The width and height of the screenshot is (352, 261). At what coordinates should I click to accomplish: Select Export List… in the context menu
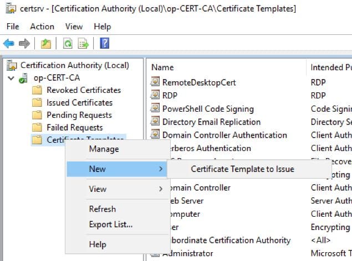(111, 225)
